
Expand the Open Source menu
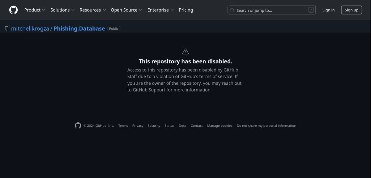[126, 10]
